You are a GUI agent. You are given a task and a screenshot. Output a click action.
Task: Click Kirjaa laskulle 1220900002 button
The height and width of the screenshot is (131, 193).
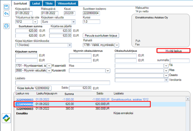click(x=33, y=88)
